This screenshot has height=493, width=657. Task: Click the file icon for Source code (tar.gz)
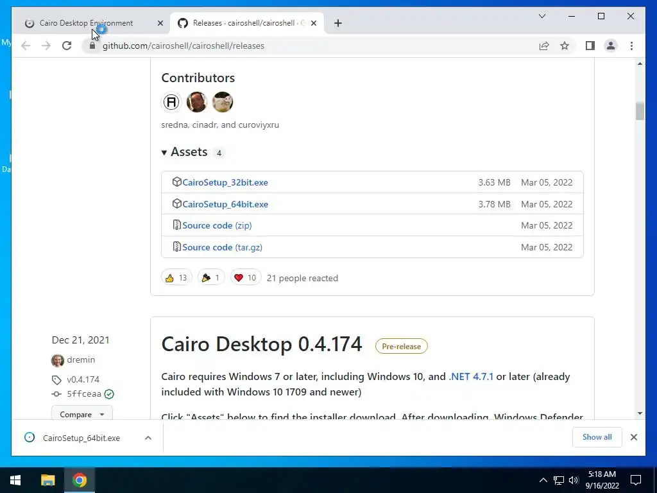click(177, 247)
